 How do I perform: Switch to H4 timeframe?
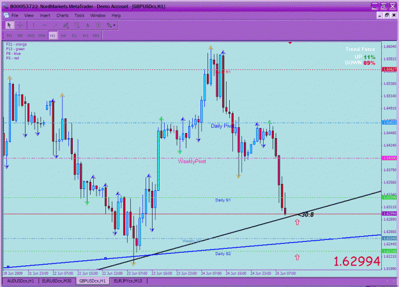[63, 36]
